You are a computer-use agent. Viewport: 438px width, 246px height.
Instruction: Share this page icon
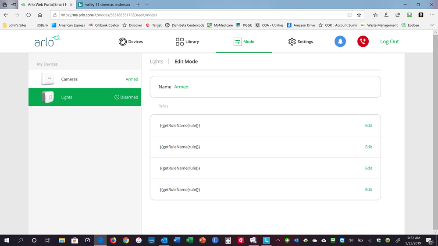coord(398,15)
